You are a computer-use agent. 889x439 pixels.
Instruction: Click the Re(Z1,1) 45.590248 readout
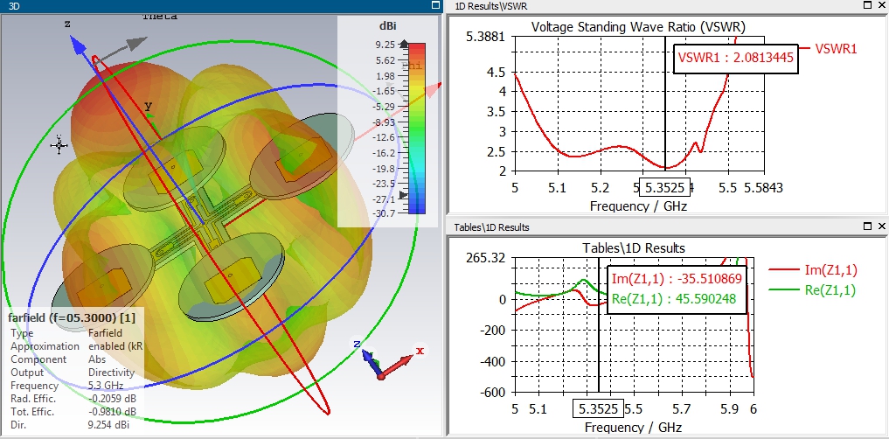pyautogui.click(x=674, y=298)
